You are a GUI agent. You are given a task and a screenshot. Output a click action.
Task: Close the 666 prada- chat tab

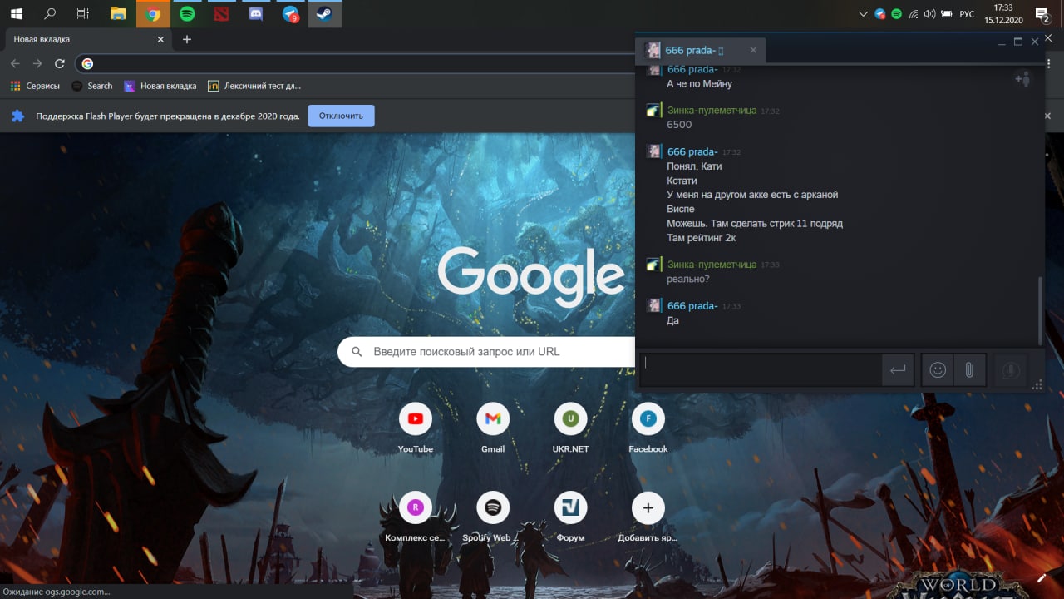[753, 51]
